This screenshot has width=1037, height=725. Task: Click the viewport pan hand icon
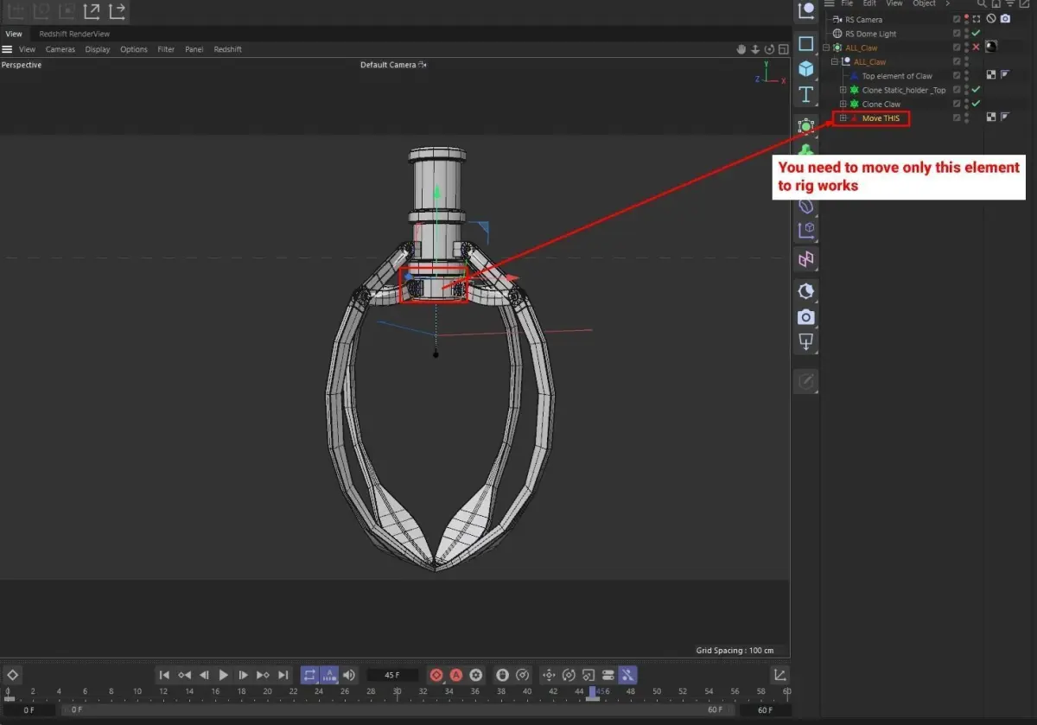(741, 49)
